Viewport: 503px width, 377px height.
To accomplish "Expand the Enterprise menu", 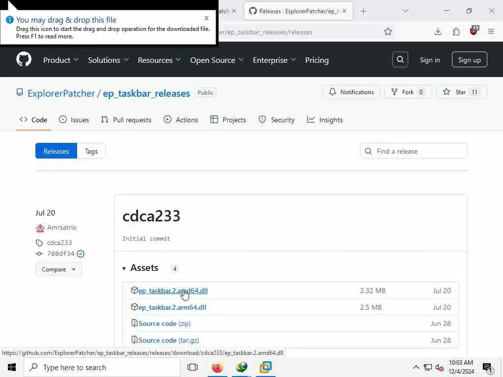I will [x=274, y=60].
